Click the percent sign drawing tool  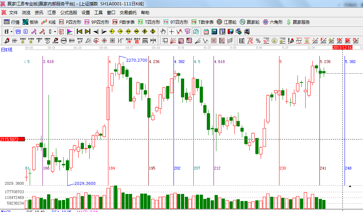tap(258, 41)
